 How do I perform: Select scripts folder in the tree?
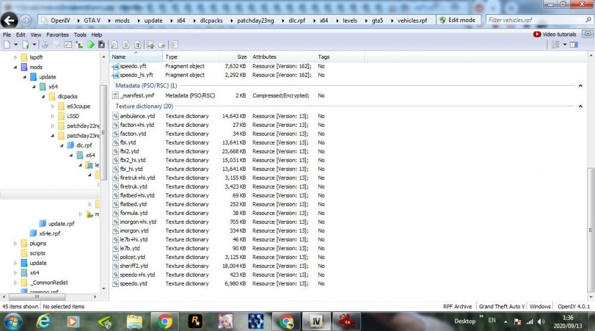tap(33, 253)
